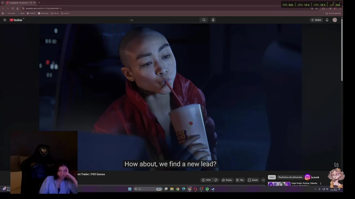This screenshot has width=355, height=199.
Task: Click the YouTube search field
Action: [x=164, y=20]
